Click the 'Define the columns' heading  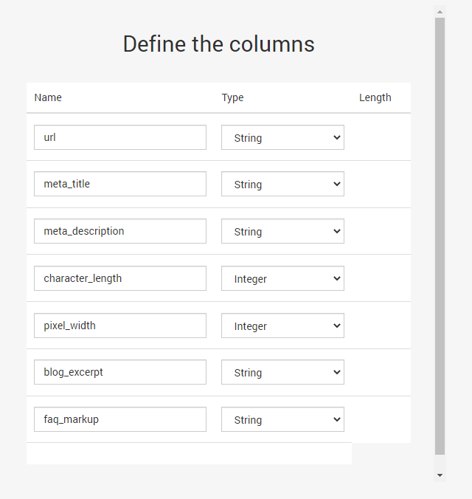point(219,44)
